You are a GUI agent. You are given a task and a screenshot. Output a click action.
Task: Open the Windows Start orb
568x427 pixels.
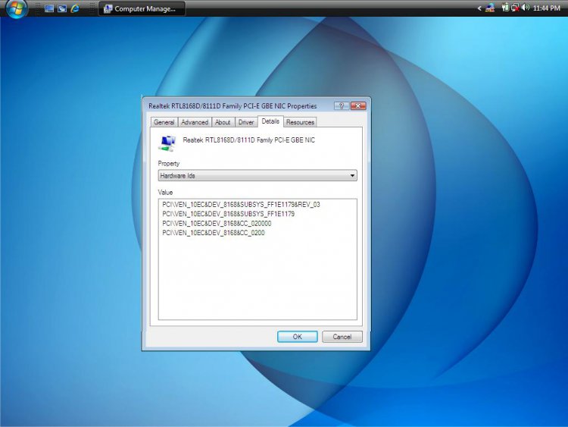pyautogui.click(x=16, y=8)
